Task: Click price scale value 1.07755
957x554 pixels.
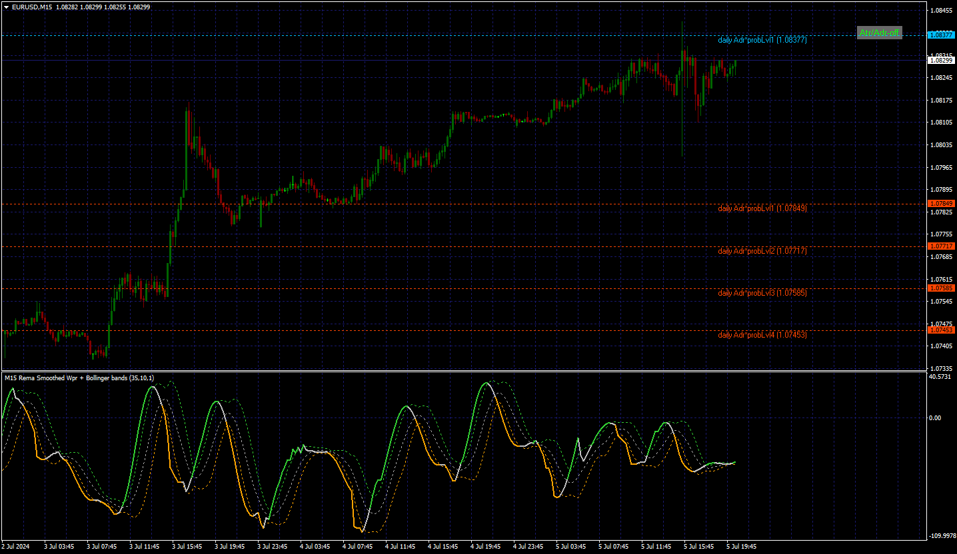Action: 942,234
